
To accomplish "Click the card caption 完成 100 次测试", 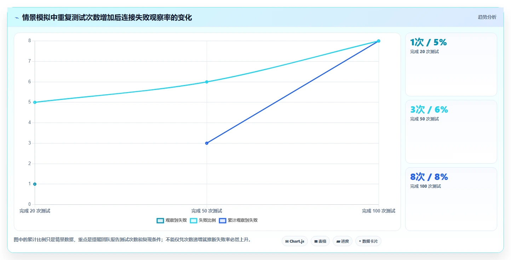I will (x=425, y=186).
